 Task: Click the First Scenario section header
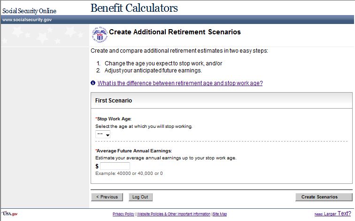tap(114, 101)
